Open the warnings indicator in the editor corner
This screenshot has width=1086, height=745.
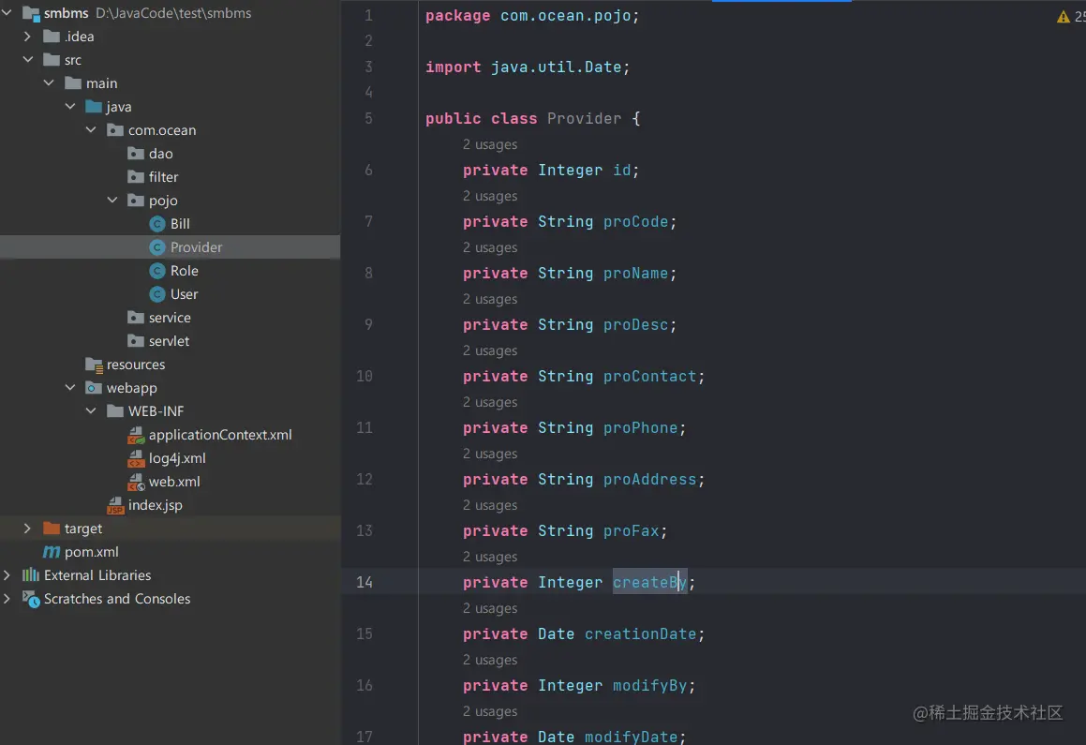[1071, 17]
